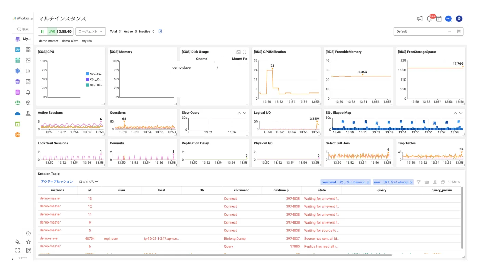Go to home via the house icon
This screenshot has height=273, width=479.
pyautogui.click(x=28, y=233)
